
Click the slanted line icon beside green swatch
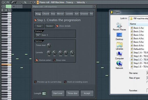[4, 6]
